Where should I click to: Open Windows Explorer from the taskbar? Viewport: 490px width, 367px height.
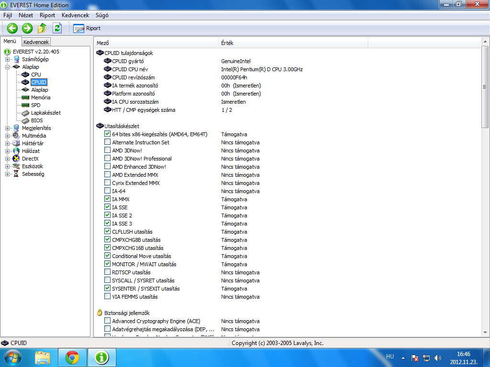[x=43, y=357]
